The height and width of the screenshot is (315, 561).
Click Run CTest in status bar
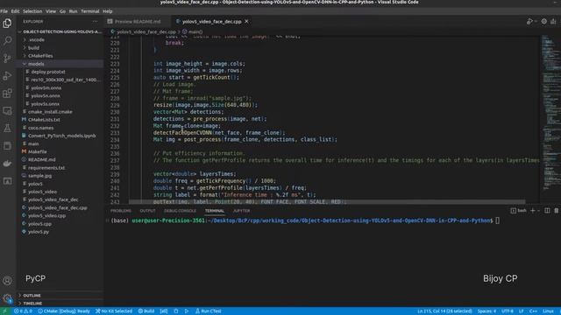tap(208, 311)
